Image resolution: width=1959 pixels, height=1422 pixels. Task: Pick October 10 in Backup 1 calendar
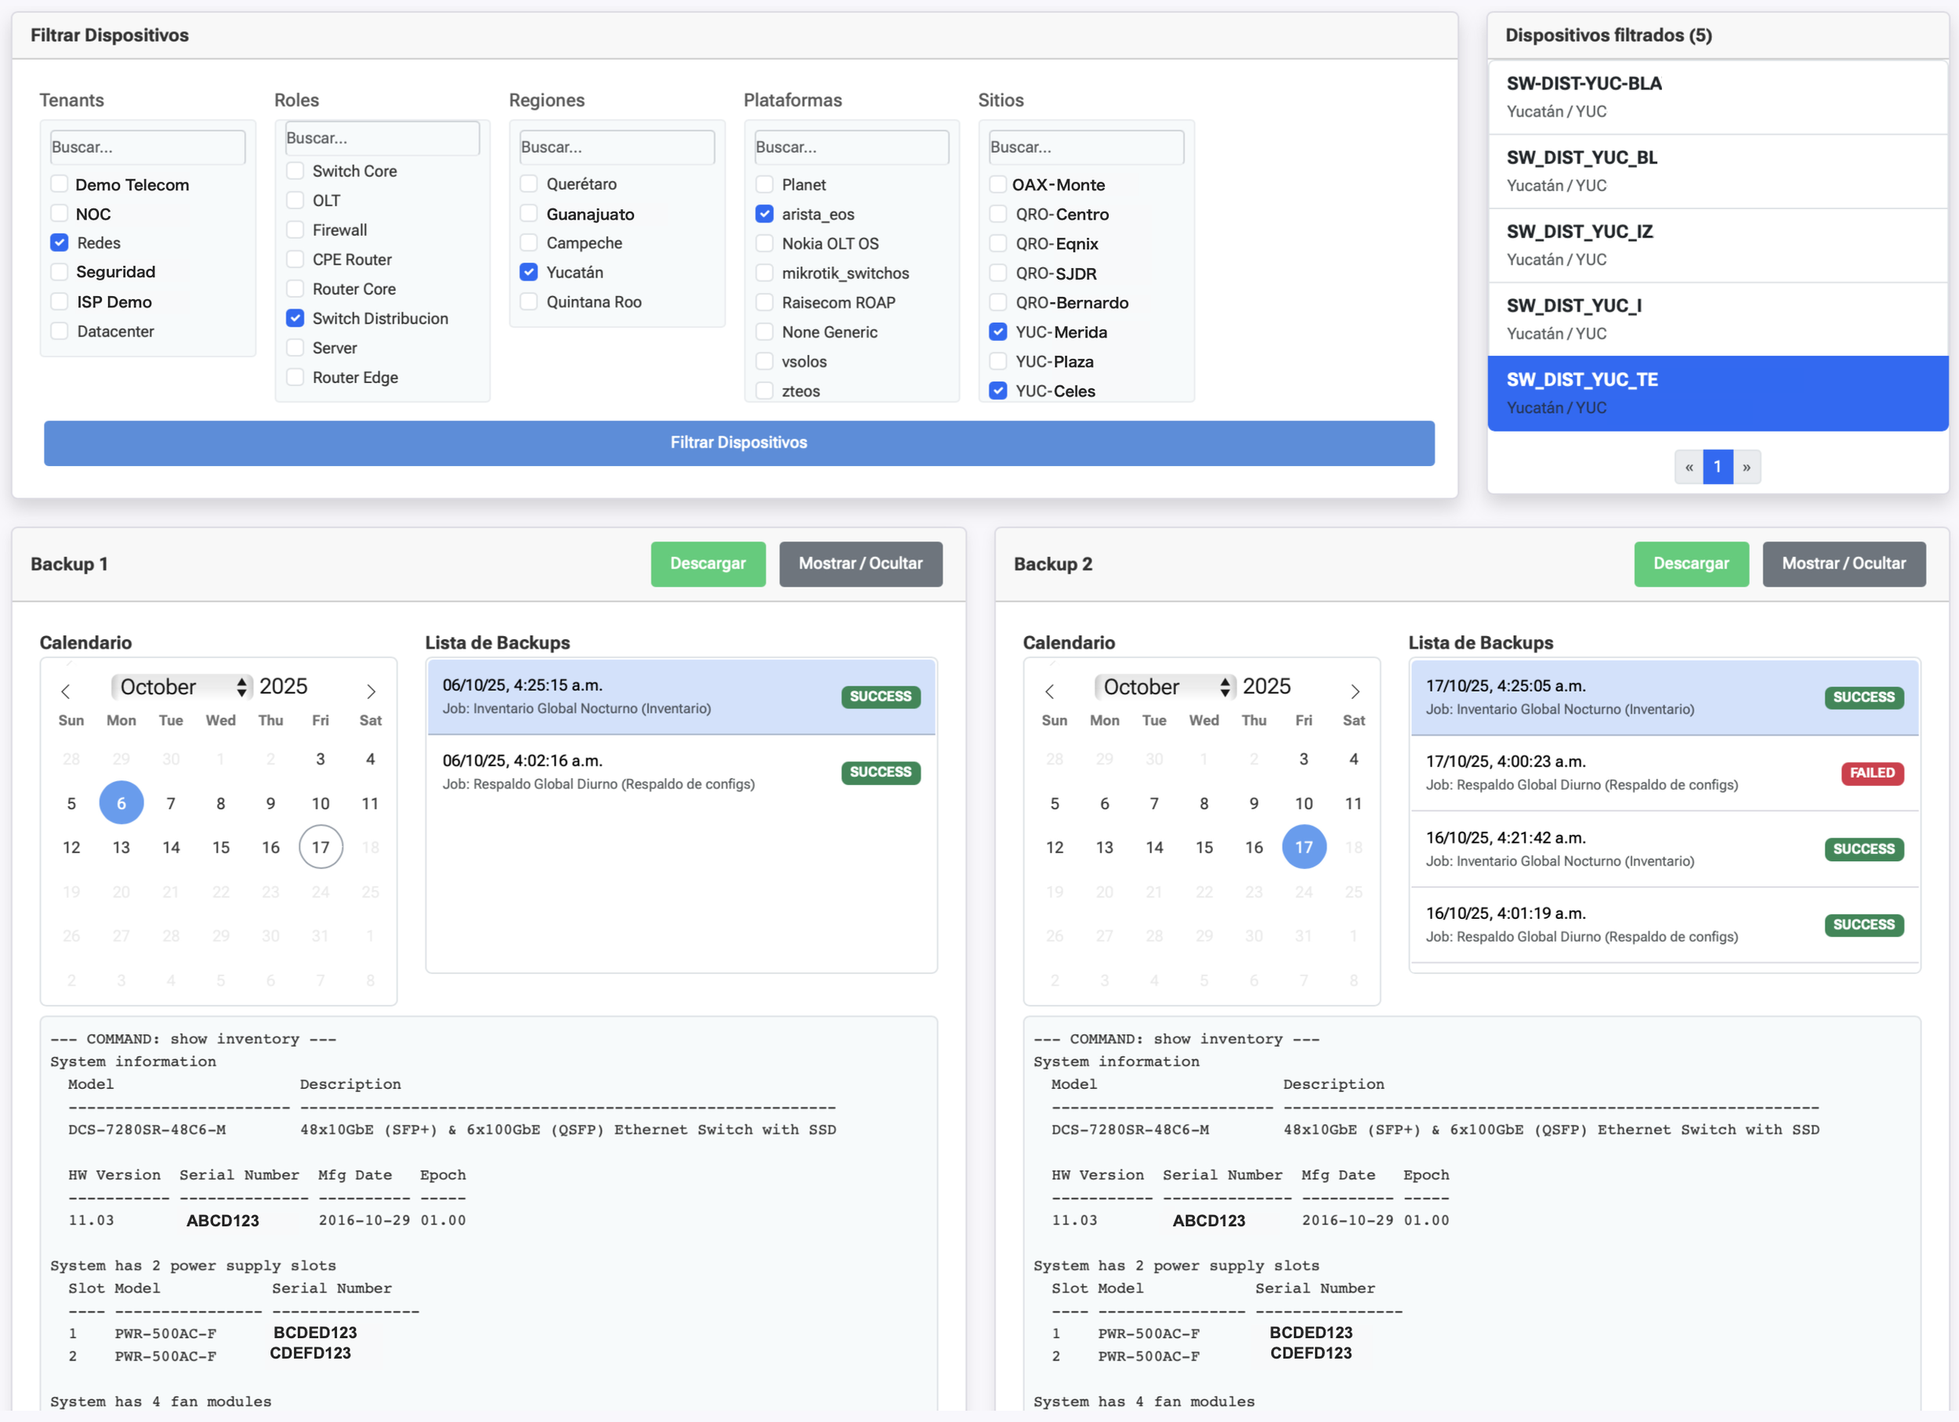point(320,803)
